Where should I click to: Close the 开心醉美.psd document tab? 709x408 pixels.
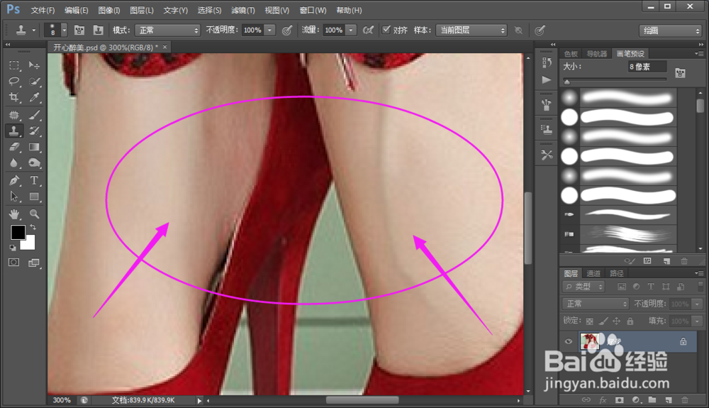(x=165, y=47)
